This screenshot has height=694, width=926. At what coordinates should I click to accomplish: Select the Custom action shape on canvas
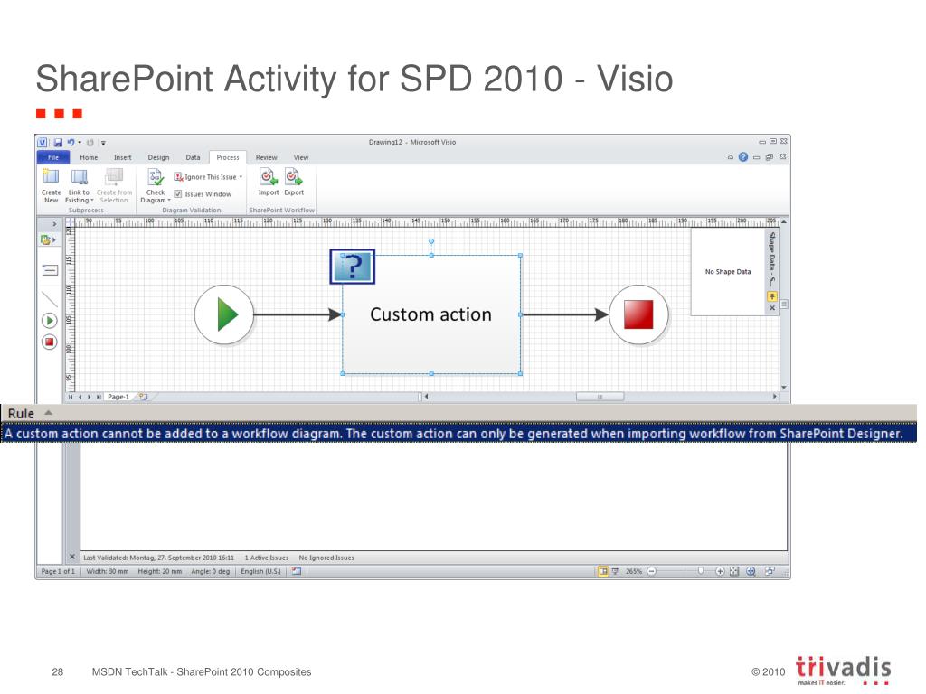[x=431, y=314]
